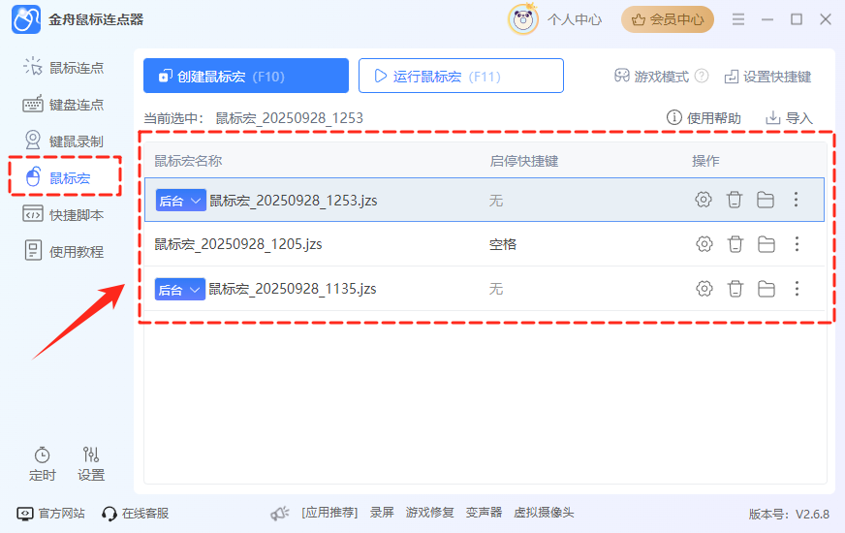Click the 游戏模式 help question-mark icon

pyautogui.click(x=702, y=76)
